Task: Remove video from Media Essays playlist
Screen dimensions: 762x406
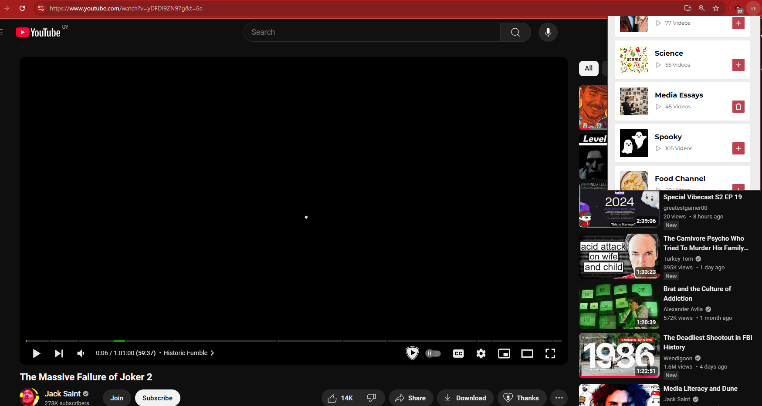Action: (x=738, y=107)
